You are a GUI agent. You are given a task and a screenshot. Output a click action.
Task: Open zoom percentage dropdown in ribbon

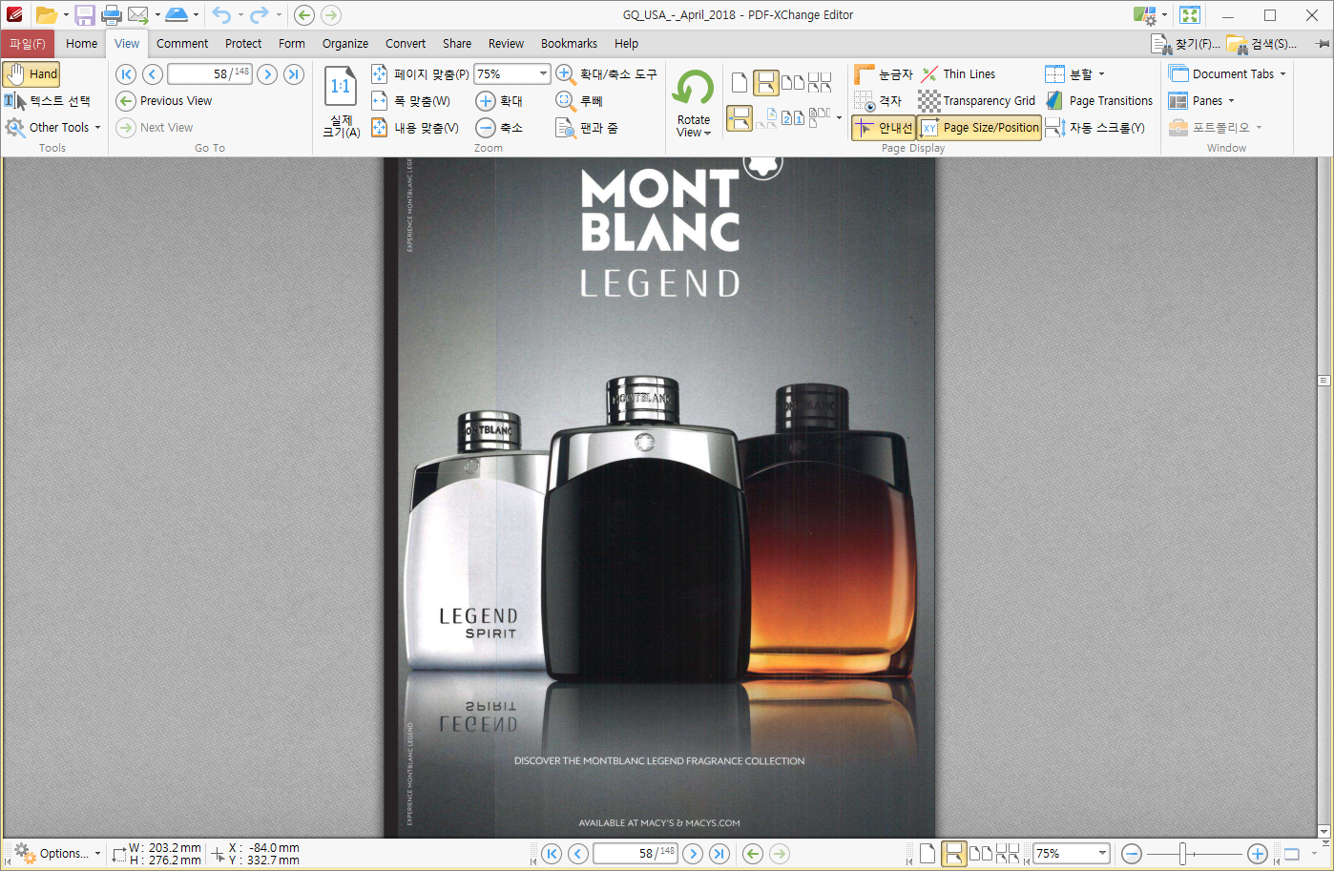tap(543, 73)
